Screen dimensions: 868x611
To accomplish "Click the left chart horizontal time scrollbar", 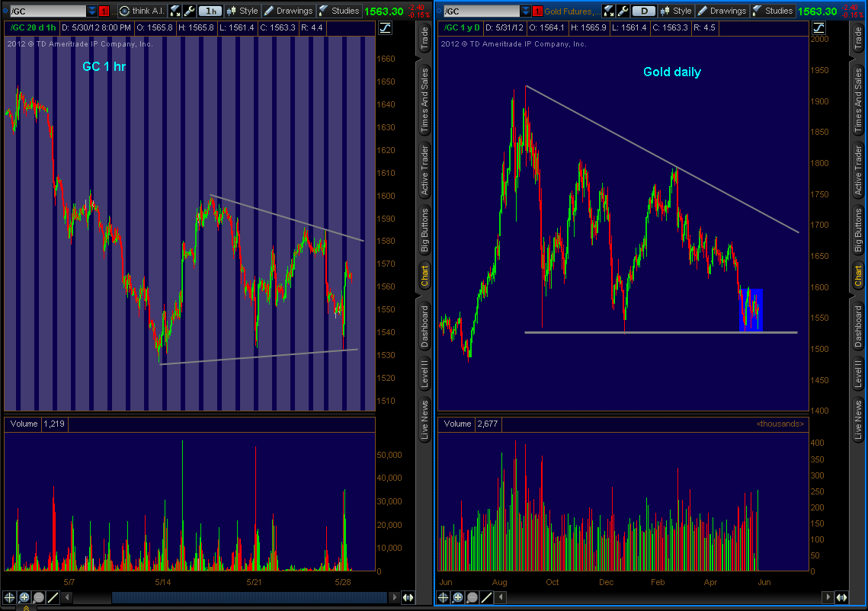I will coord(251,598).
